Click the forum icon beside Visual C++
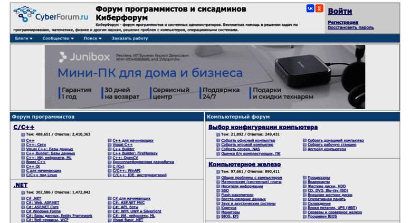 point(110,145)
